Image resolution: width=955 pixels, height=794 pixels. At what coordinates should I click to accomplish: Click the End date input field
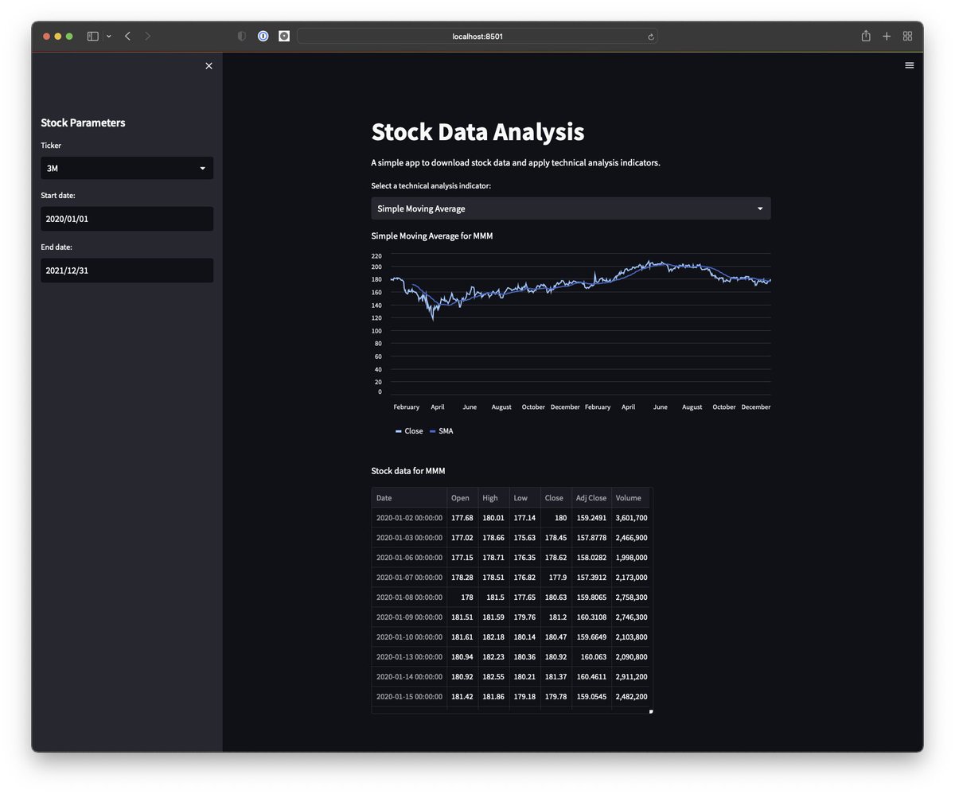(127, 270)
